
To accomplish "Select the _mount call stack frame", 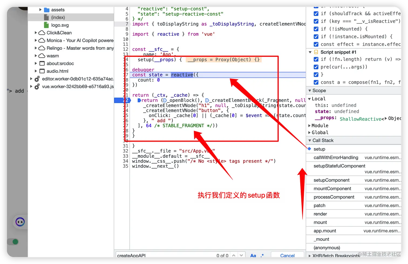I will click(354, 239).
